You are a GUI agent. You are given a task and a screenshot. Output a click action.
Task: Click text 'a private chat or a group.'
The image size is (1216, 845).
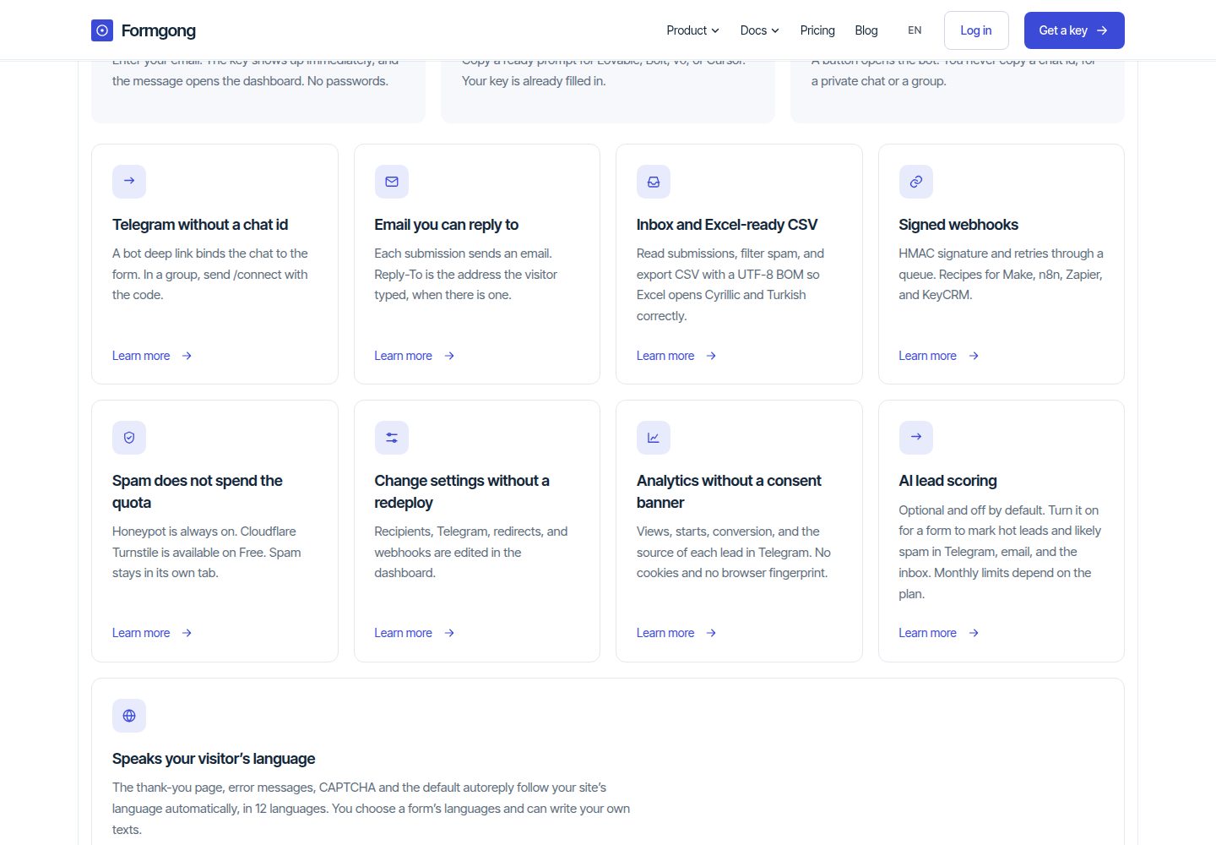(x=878, y=81)
